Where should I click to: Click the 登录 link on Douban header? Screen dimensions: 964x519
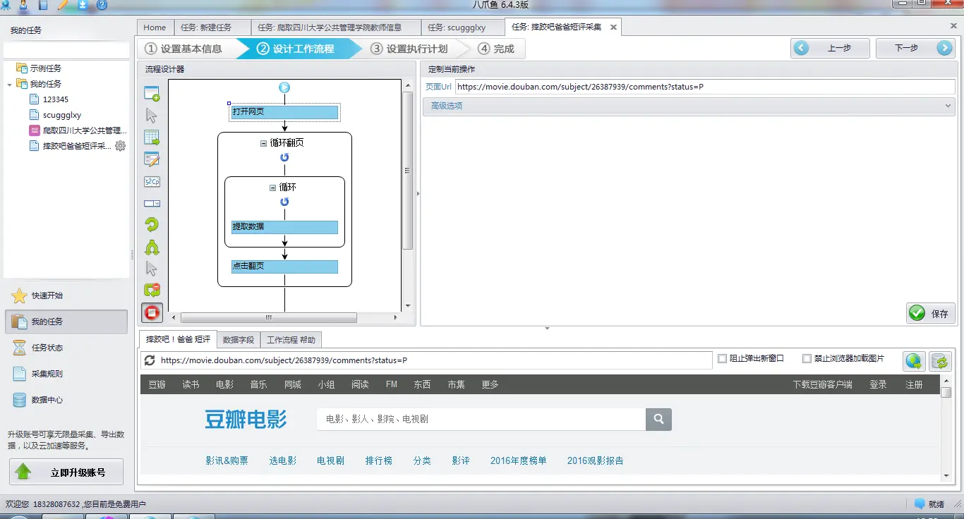[878, 384]
